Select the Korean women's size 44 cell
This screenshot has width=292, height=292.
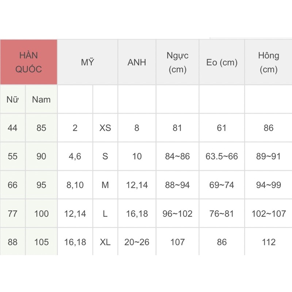[x=13, y=128]
